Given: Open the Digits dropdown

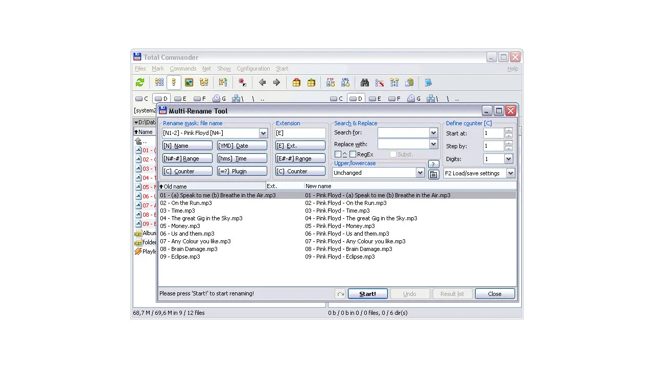Looking at the screenshot, I should click(508, 159).
